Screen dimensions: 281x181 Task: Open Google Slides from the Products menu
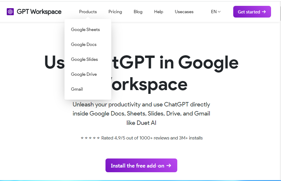point(84,59)
